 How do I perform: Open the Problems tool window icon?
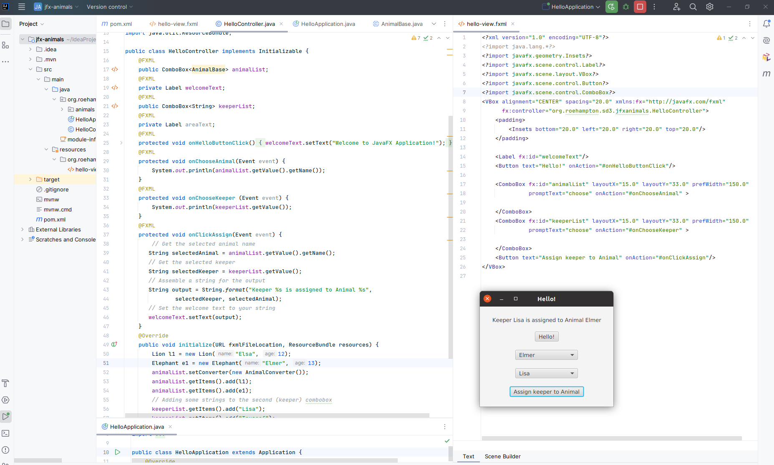pos(6,450)
